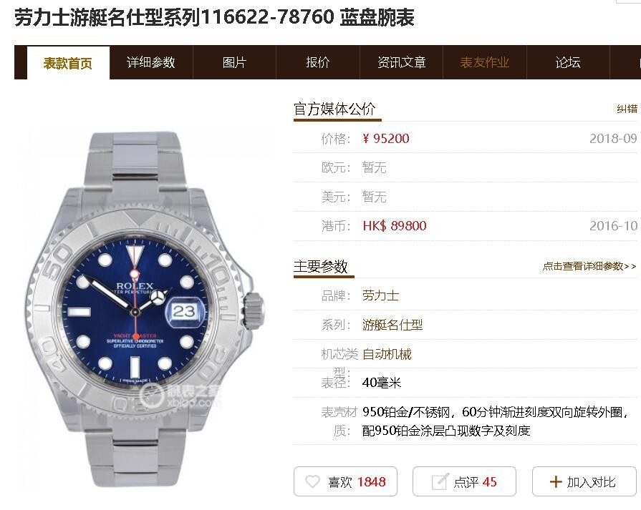Open the 游艇名仕型 series link
The image size is (641, 510).
click(392, 325)
